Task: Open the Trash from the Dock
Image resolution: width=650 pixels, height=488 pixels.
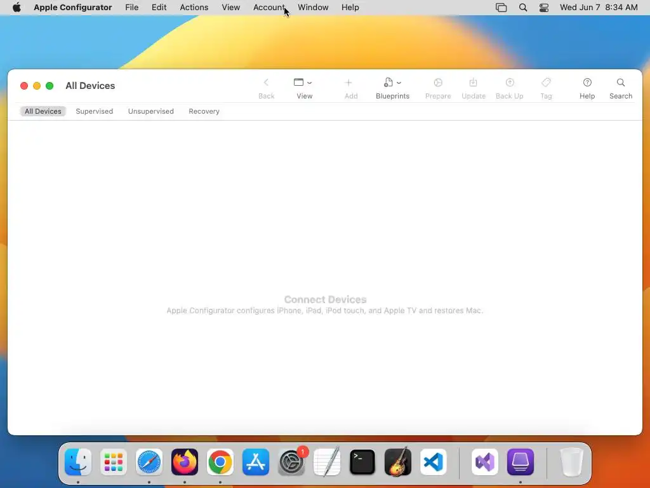Action: (x=572, y=462)
